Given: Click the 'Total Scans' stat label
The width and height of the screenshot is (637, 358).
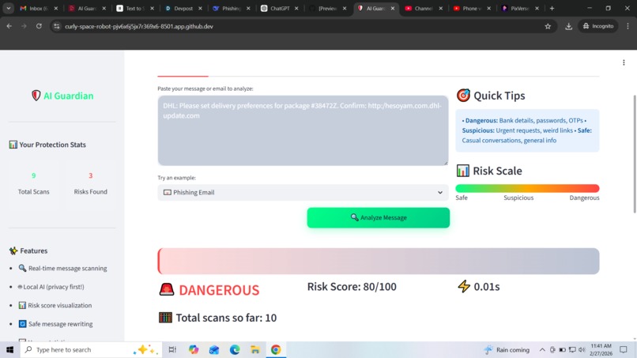Looking at the screenshot, I should 34,191.
